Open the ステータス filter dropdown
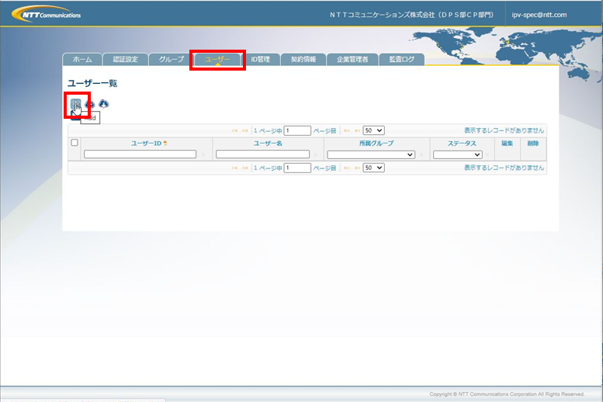This screenshot has height=402, width=603. [458, 154]
